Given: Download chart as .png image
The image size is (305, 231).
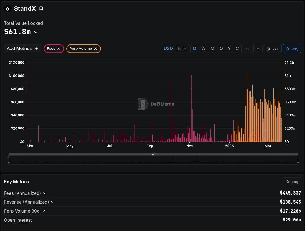Looking at the screenshot, I should point(292,49).
